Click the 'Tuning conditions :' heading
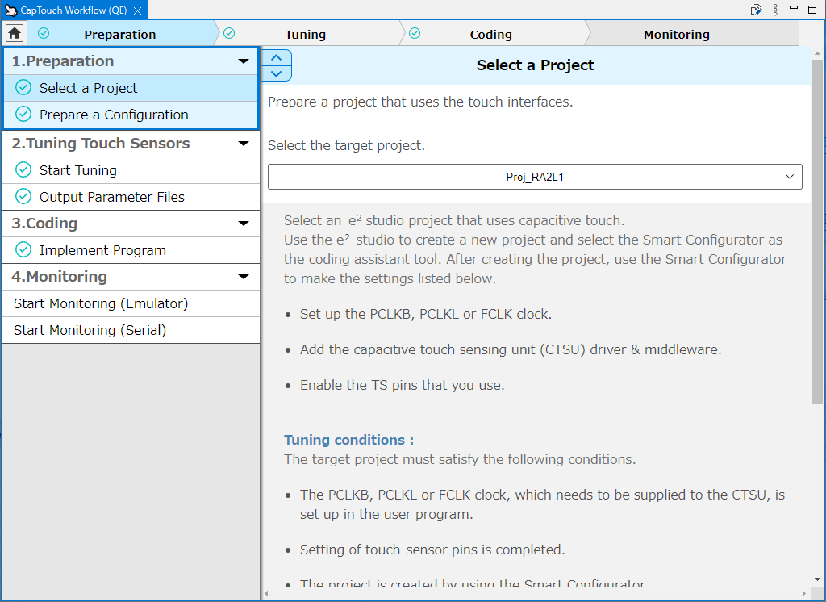826x602 pixels. (348, 440)
